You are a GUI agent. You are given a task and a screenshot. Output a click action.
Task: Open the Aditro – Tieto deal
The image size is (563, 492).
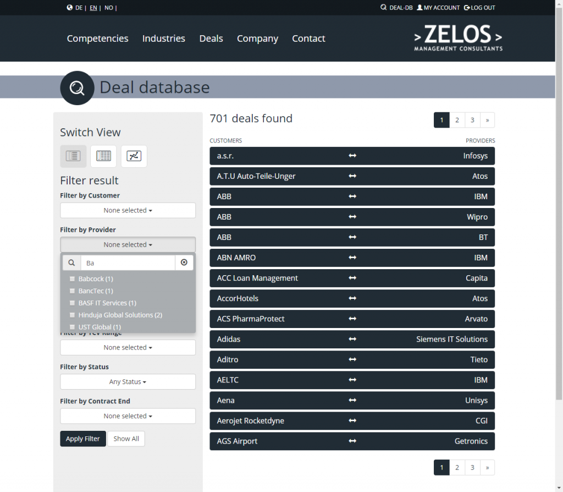coord(352,359)
